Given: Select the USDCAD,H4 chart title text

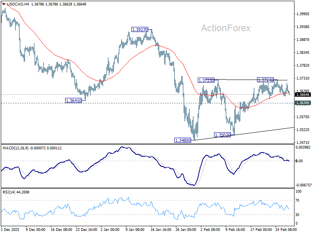Looking at the screenshot, I should [x=18, y=4].
